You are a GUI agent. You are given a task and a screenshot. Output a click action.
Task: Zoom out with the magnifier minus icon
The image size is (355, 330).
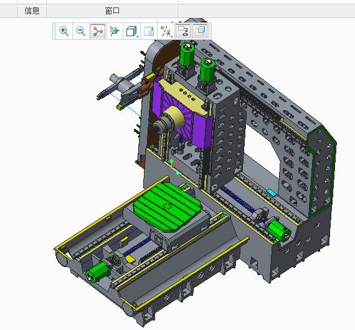click(x=81, y=31)
